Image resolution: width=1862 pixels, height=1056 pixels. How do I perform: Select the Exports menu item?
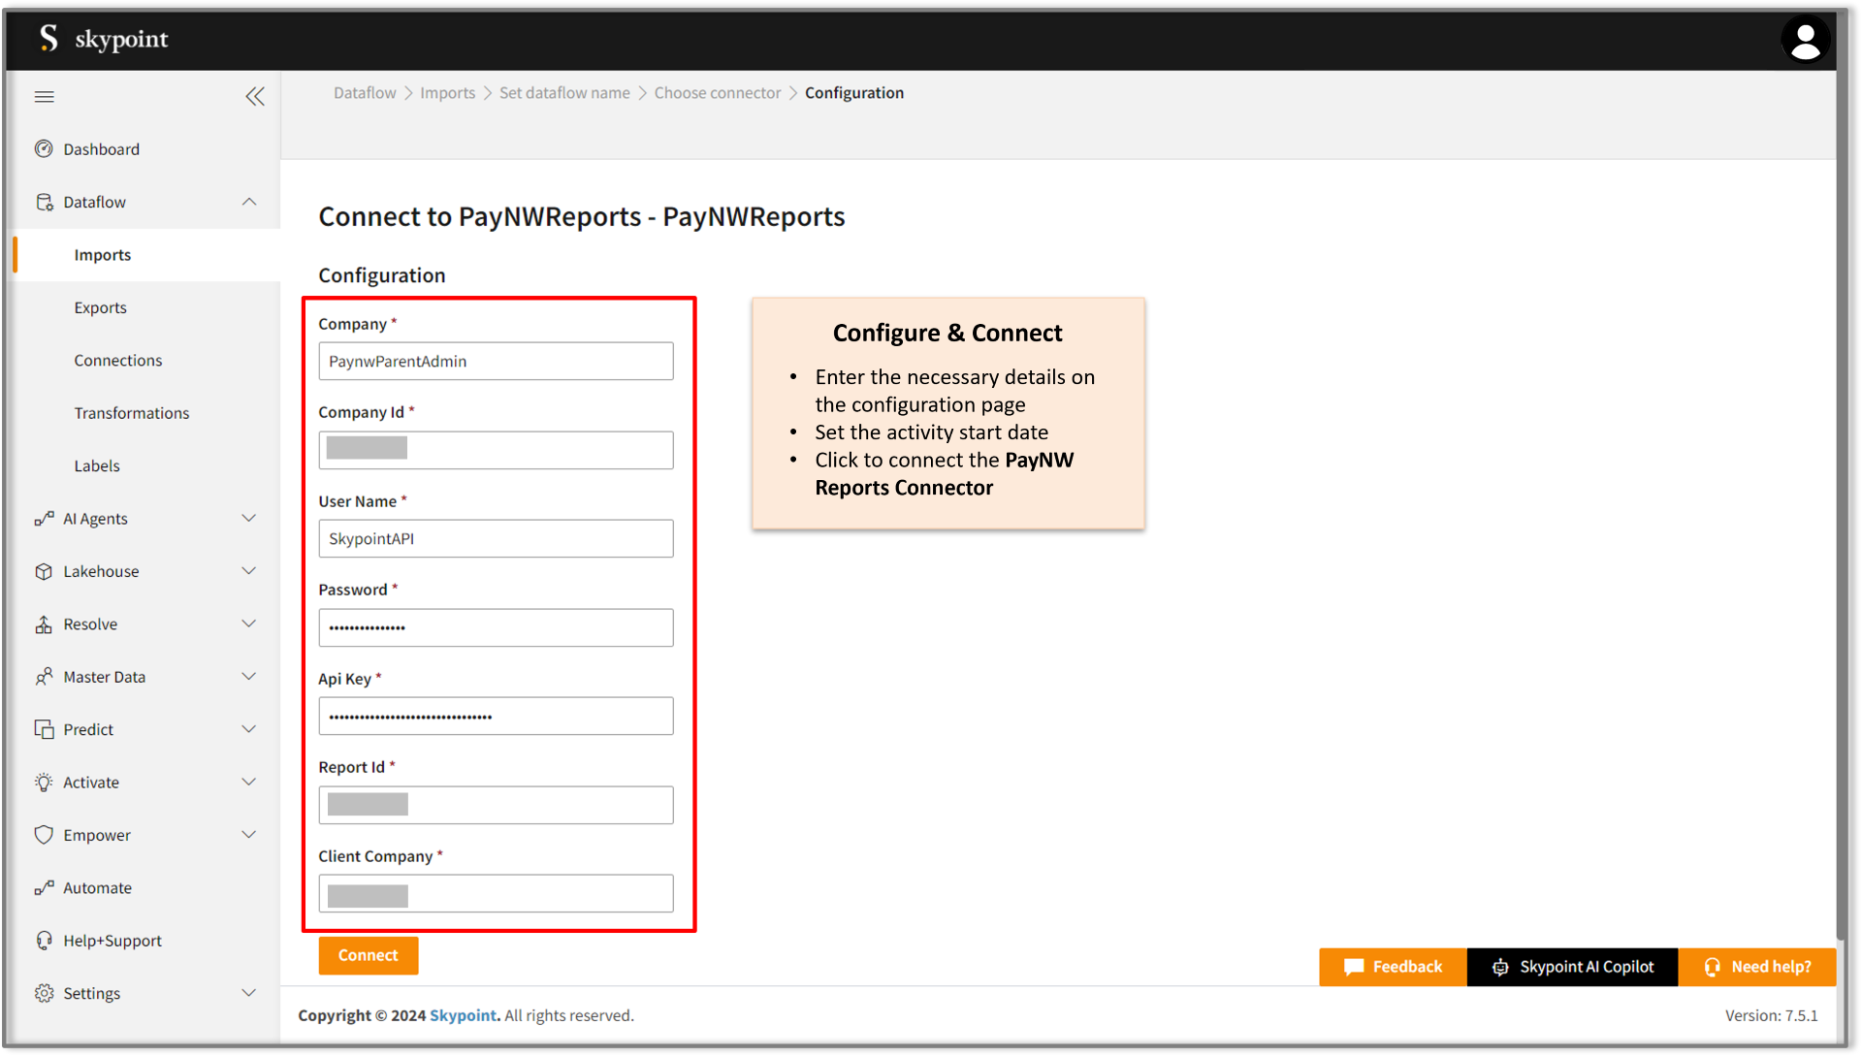pos(101,306)
